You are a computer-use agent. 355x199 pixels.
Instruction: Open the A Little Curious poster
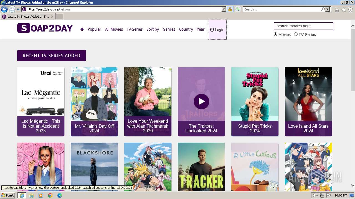click(255, 167)
